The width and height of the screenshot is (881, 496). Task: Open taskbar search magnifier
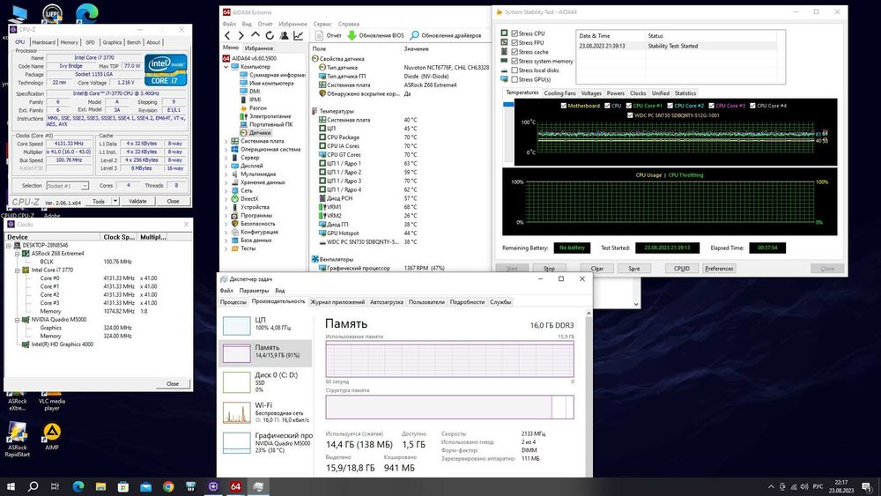coord(33,486)
